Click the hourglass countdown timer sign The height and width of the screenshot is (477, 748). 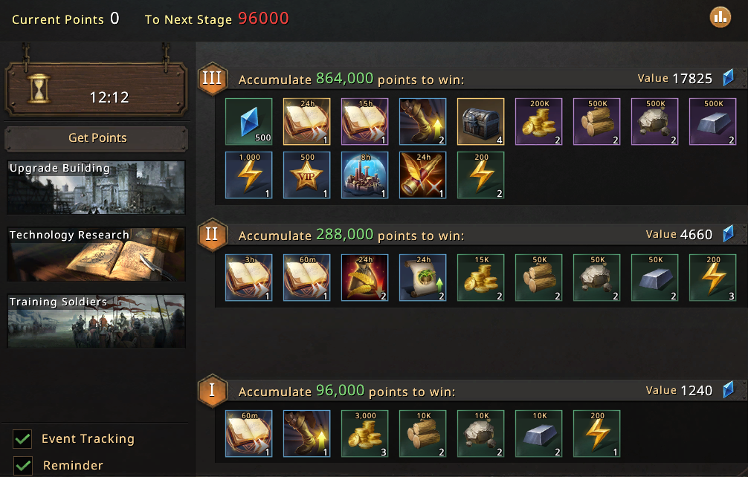click(x=96, y=88)
